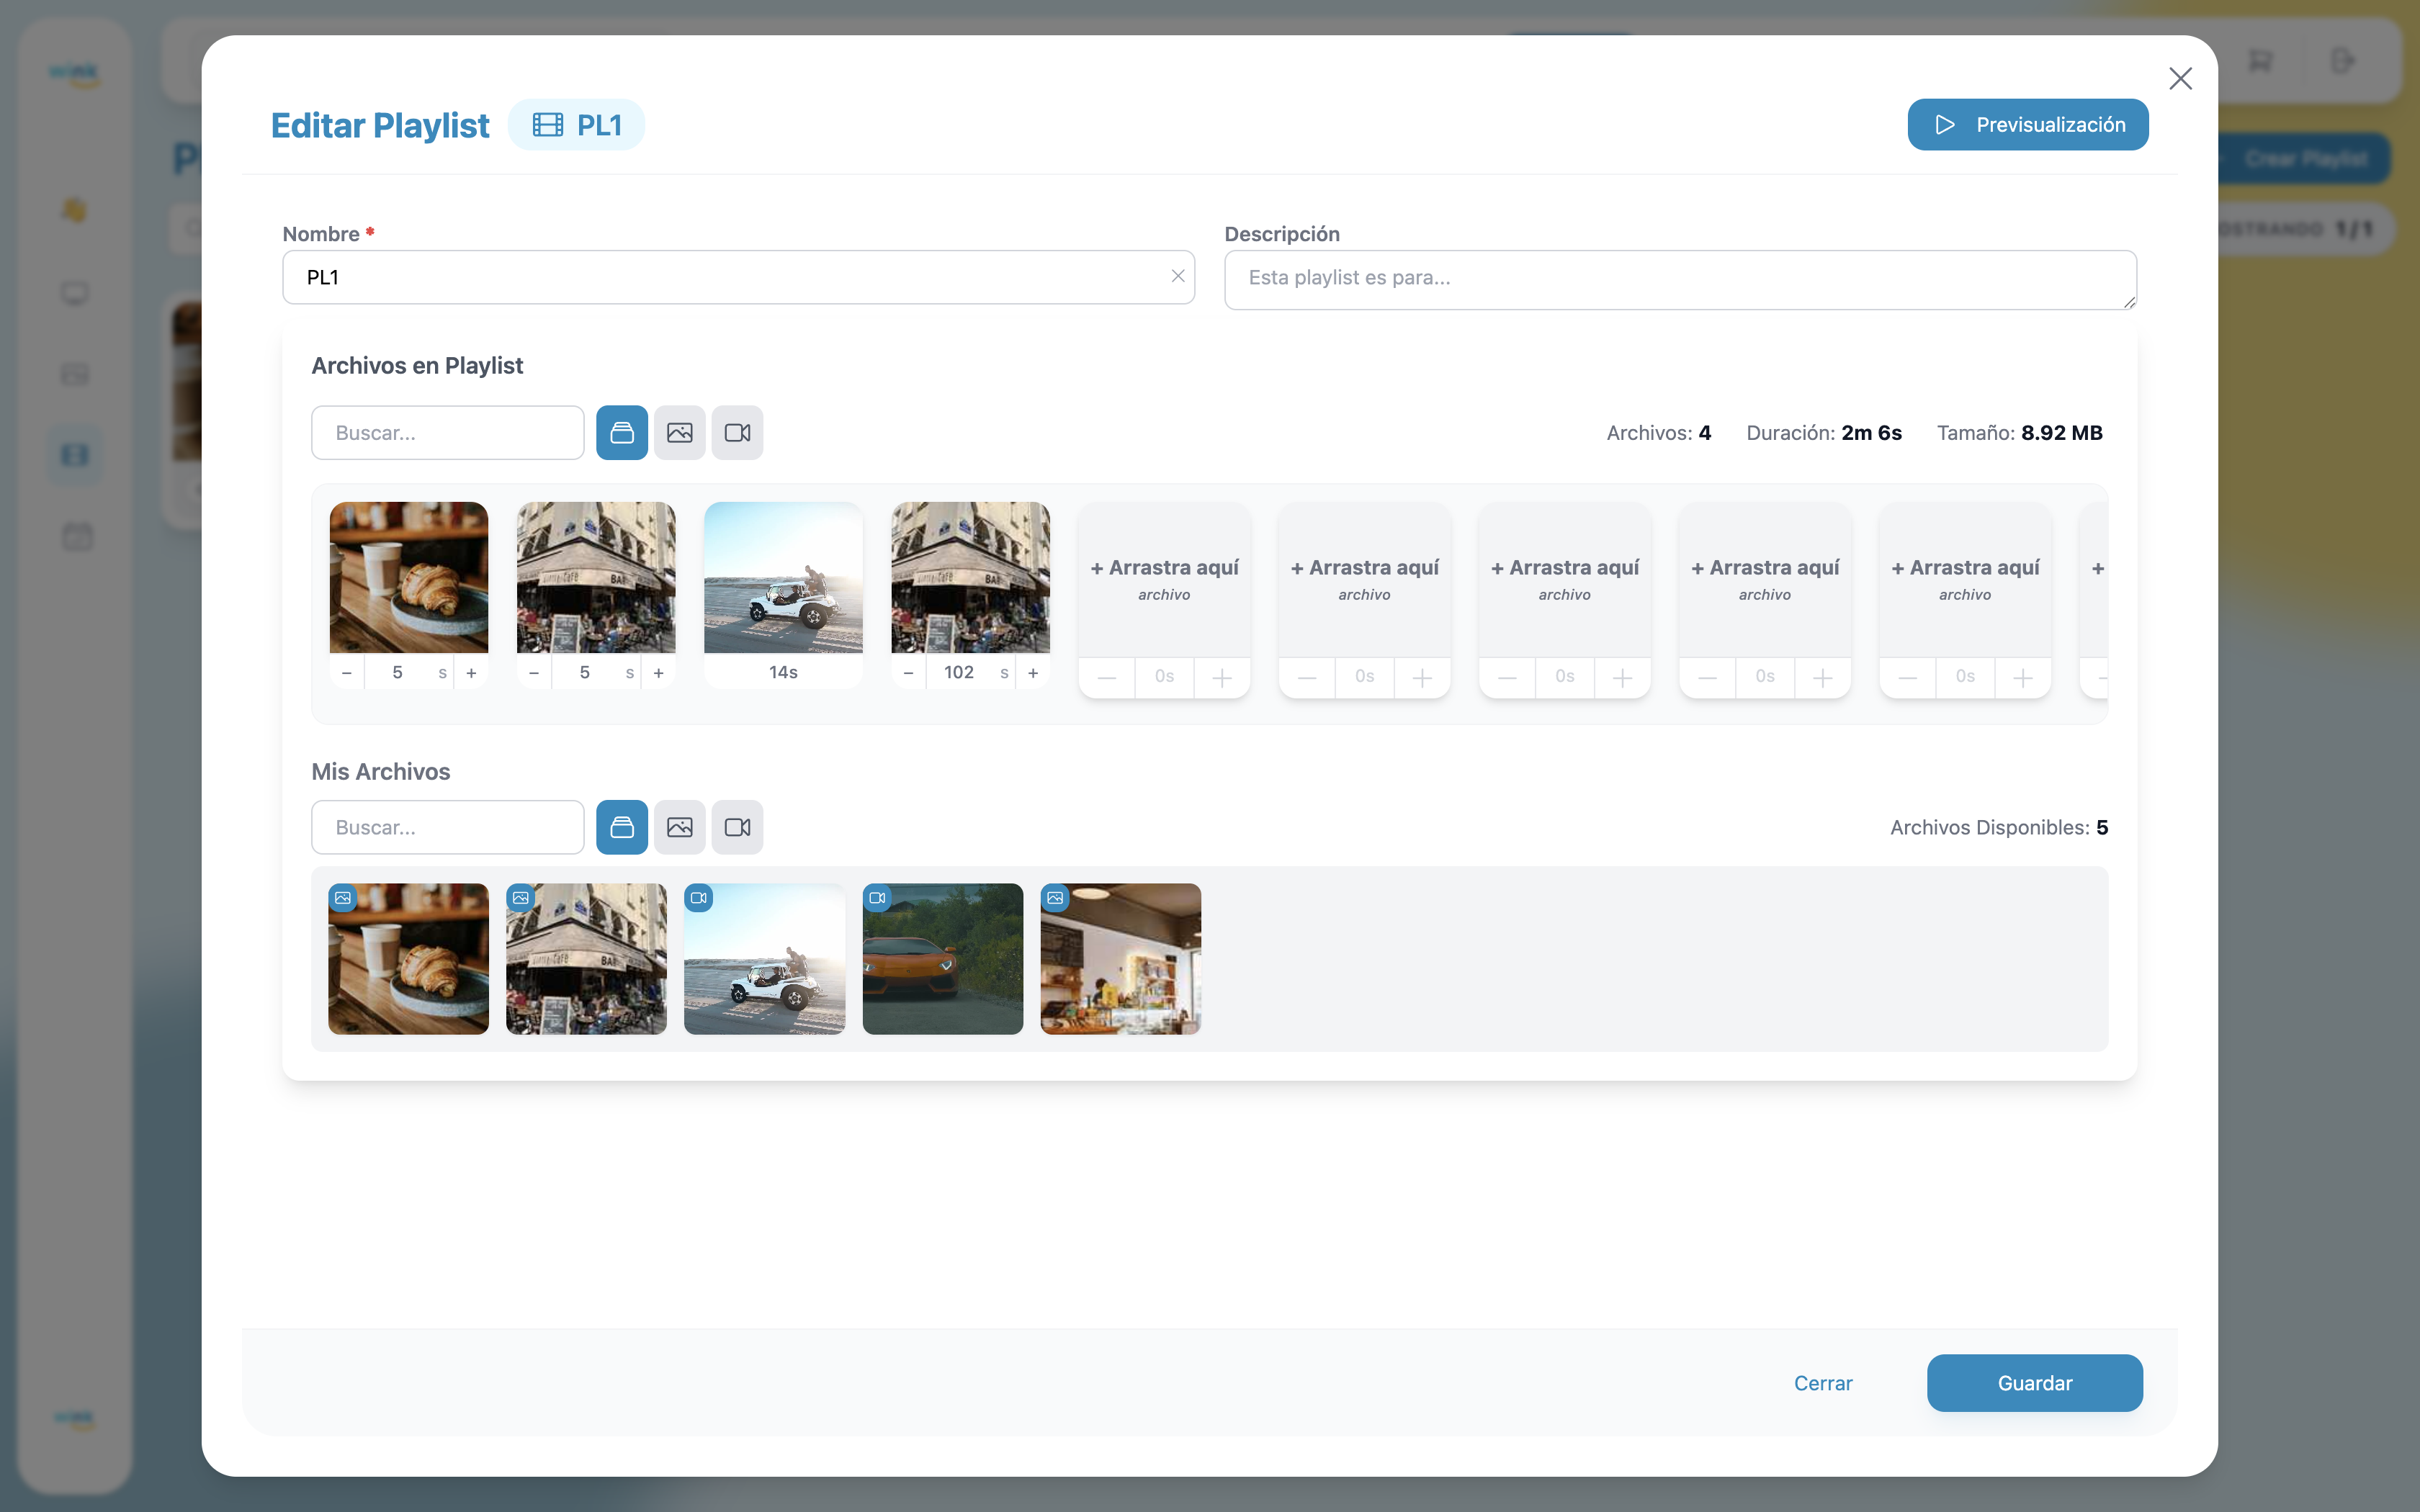Click the Buscar field in Archivos en Playlist
This screenshot has width=2420, height=1512.
coord(447,433)
